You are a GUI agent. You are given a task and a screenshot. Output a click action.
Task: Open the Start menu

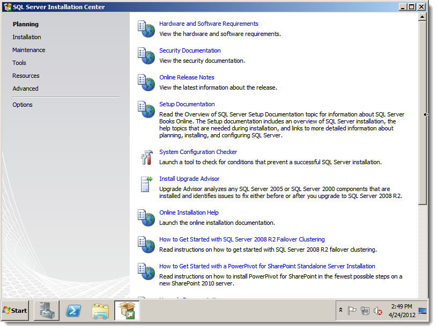tap(15, 311)
